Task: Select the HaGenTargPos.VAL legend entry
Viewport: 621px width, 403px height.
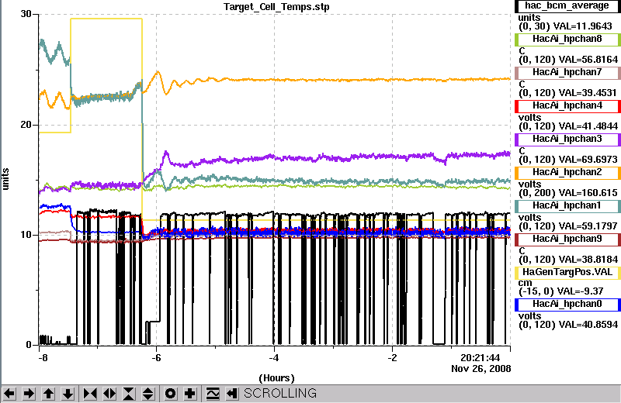Action: point(567,273)
